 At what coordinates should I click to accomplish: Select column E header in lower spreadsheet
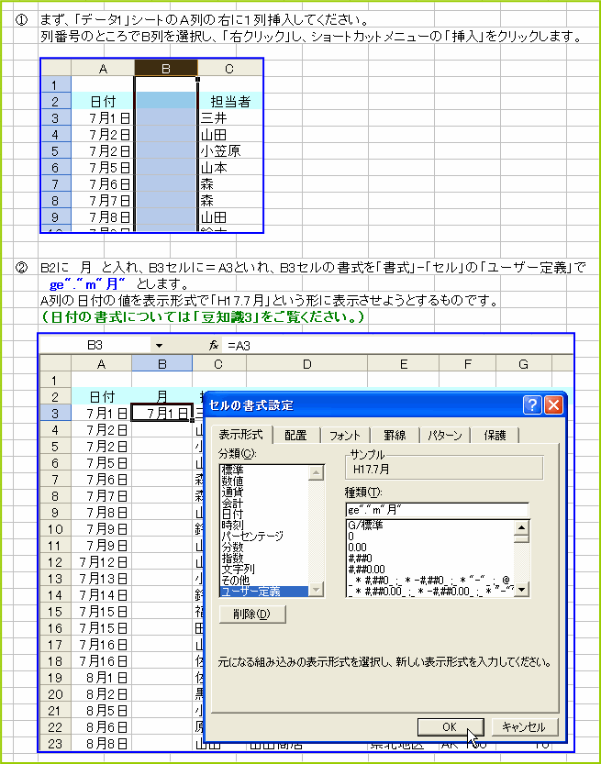click(404, 364)
